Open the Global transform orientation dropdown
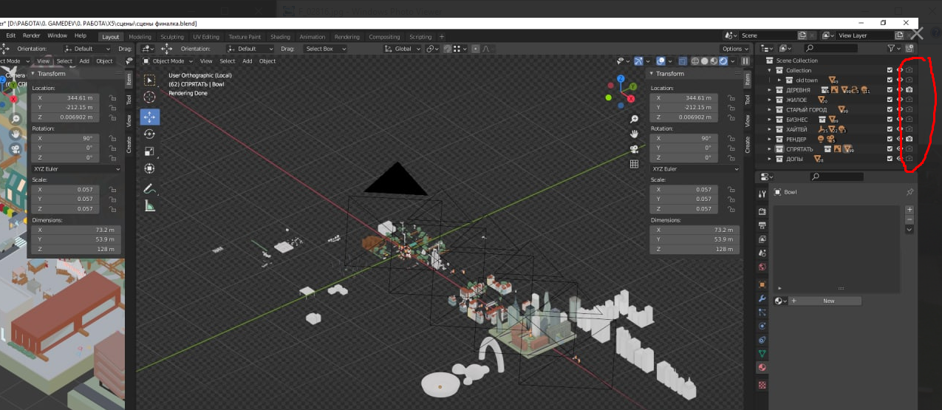The width and height of the screenshot is (942, 410). (402, 49)
